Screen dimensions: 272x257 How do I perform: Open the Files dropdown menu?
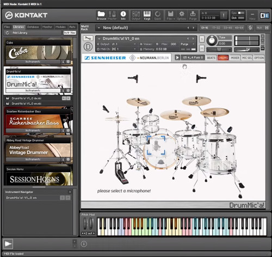171,15
